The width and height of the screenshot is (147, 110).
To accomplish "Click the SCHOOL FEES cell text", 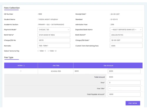I will 56,71.
